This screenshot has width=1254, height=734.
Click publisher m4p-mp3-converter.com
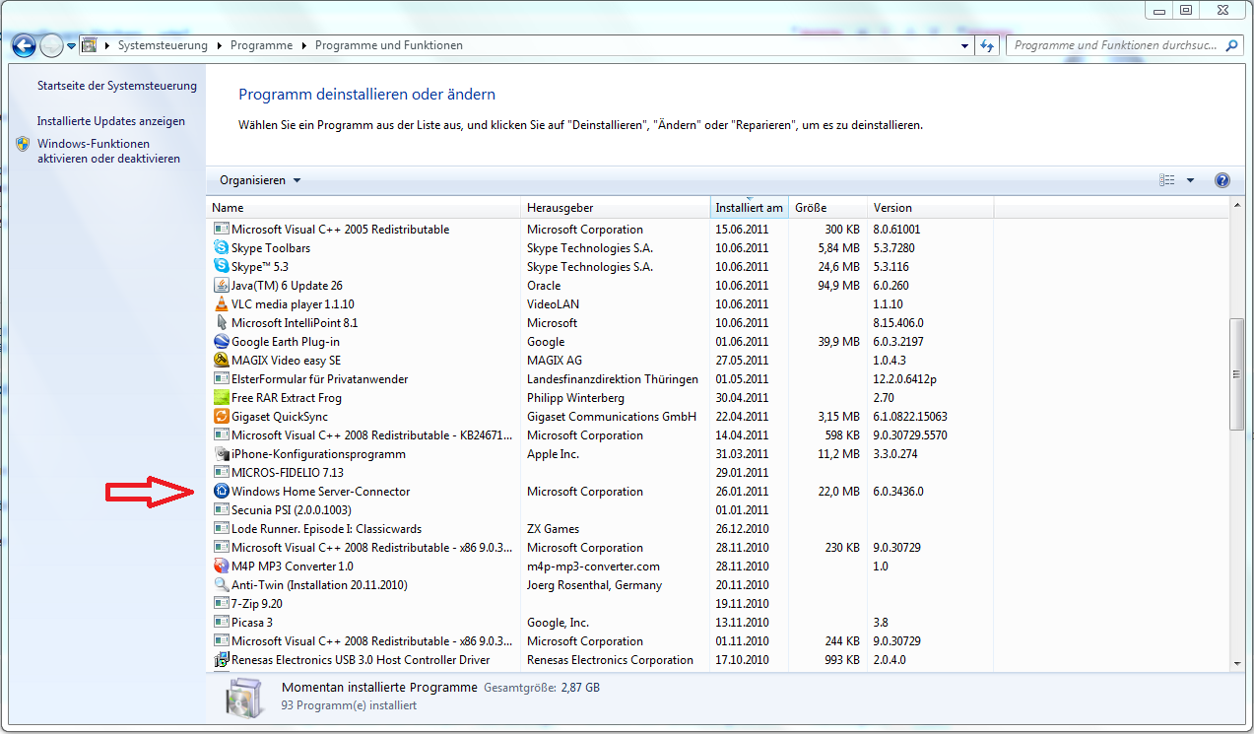pyautogui.click(x=593, y=567)
